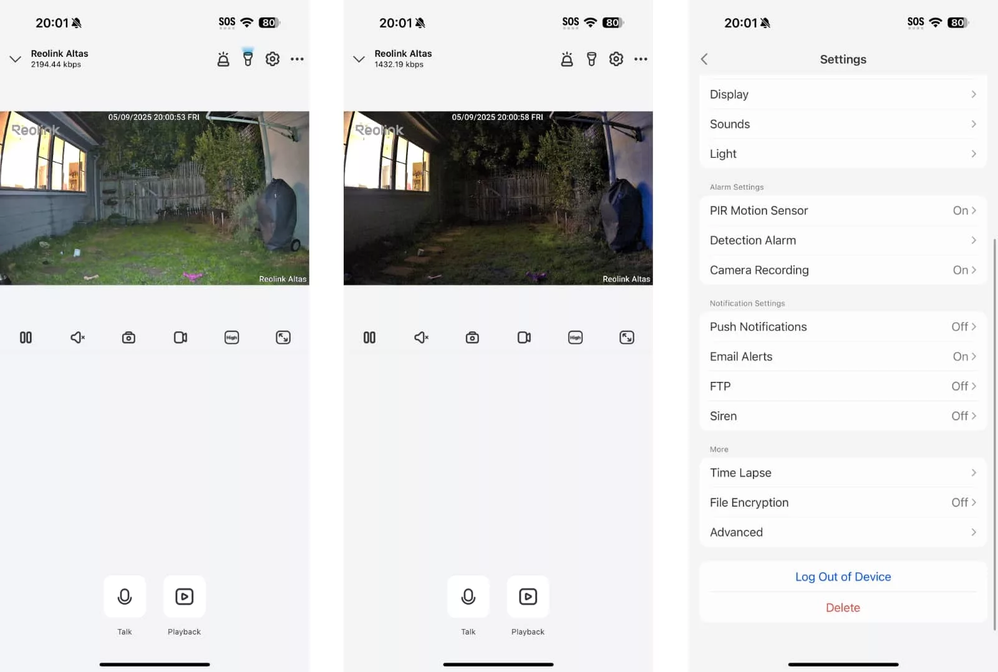Image resolution: width=998 pixels, height=672 pixels.
Task: Start video recording below the 20:00:53 feed
Action: (x=180, y=338)
